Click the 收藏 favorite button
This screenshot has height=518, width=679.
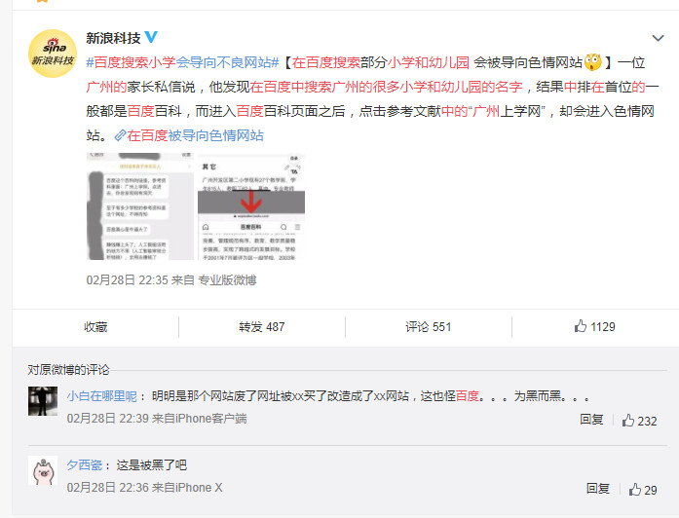95,326
